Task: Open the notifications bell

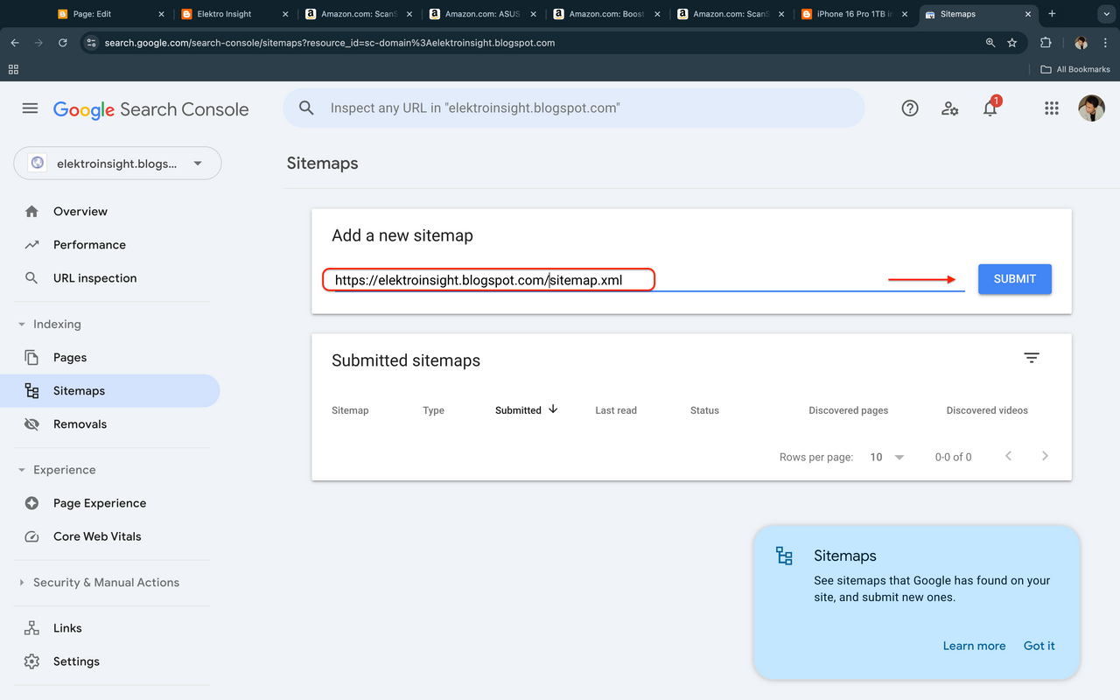Action: pos(990,108)
